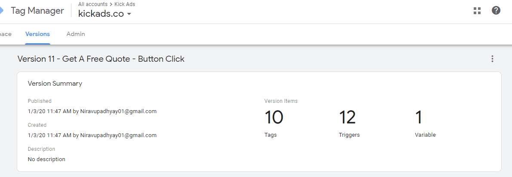Image resolution: width=512 pixels, height=177 pixels.
Task: Open the Help question mark icon
Action: (x=496, y=10)
